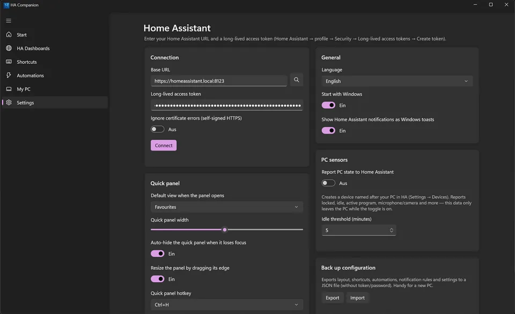This screenshot has width=515, height=314.
Task: Open the Quick panel hotkey dropdown
Action: point(226,304)
